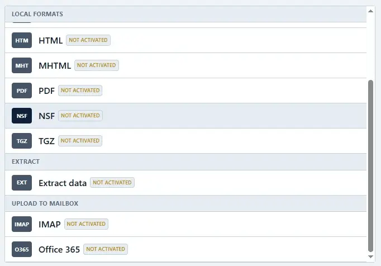Click the MHT format icon
The image size is (381, 266).
pos(22,65)
